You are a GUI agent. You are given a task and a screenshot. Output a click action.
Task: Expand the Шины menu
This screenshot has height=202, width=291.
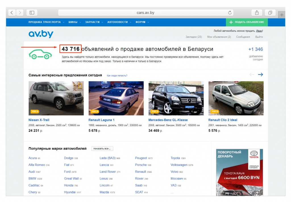(x=75, y=22)
